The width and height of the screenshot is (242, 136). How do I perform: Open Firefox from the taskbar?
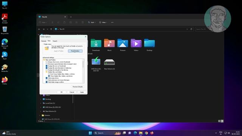coord(152,133)
